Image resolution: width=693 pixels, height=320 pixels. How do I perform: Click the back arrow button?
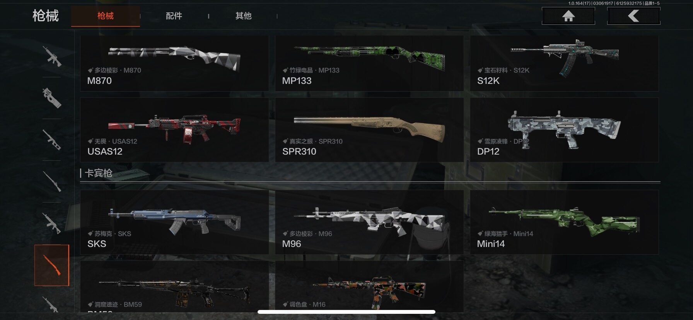click(633, 16)
